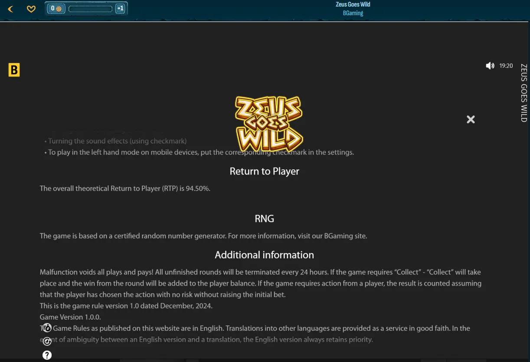The width and height of the screenshot is (530, 362).
Task: Close the game rules overlay
Action: point(471,119)
